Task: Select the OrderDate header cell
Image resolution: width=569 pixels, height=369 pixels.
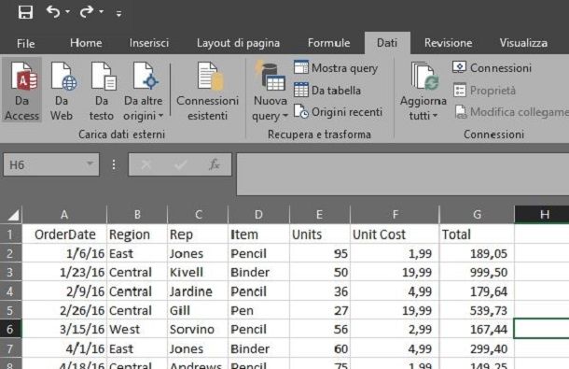Action: pos(64,234)
